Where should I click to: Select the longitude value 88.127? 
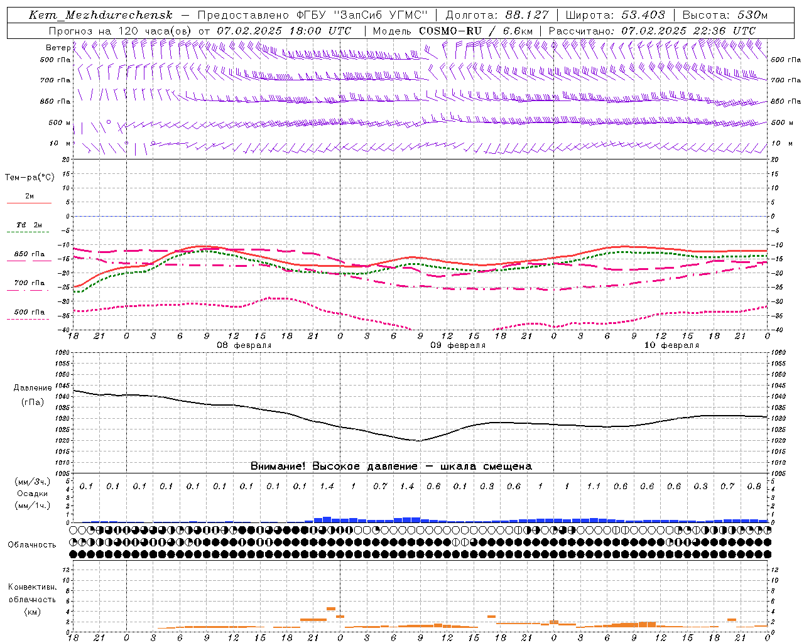(x=527, y=15)
